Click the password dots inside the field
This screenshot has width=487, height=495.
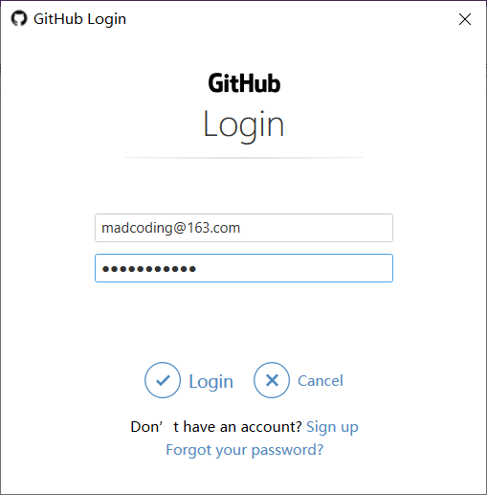149,269
